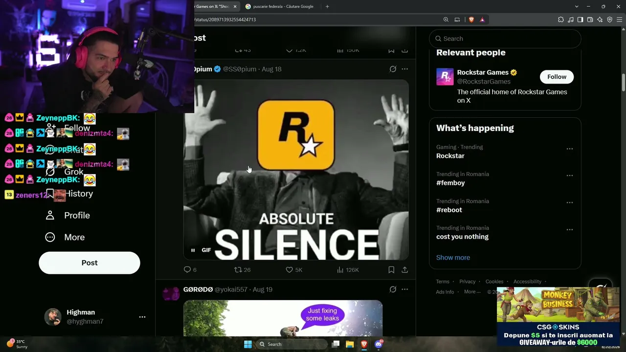Open the 'Just fixing some leaks' image
The height and width of the screenshot is (352, 626).
pos(283,318)
